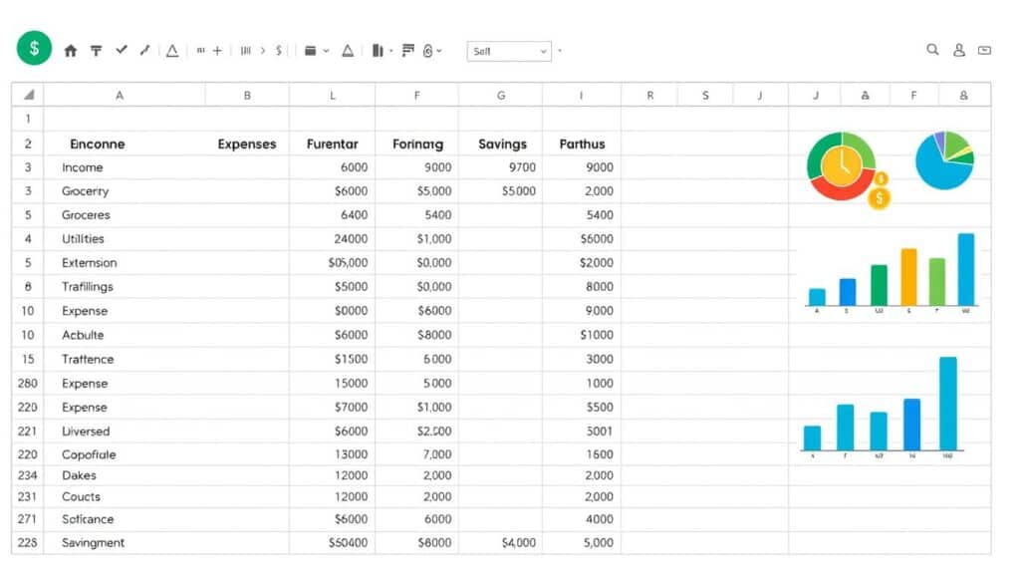Click the circled symbol icon near the font box
The image size is (1020, 583).
click(427, 51)
